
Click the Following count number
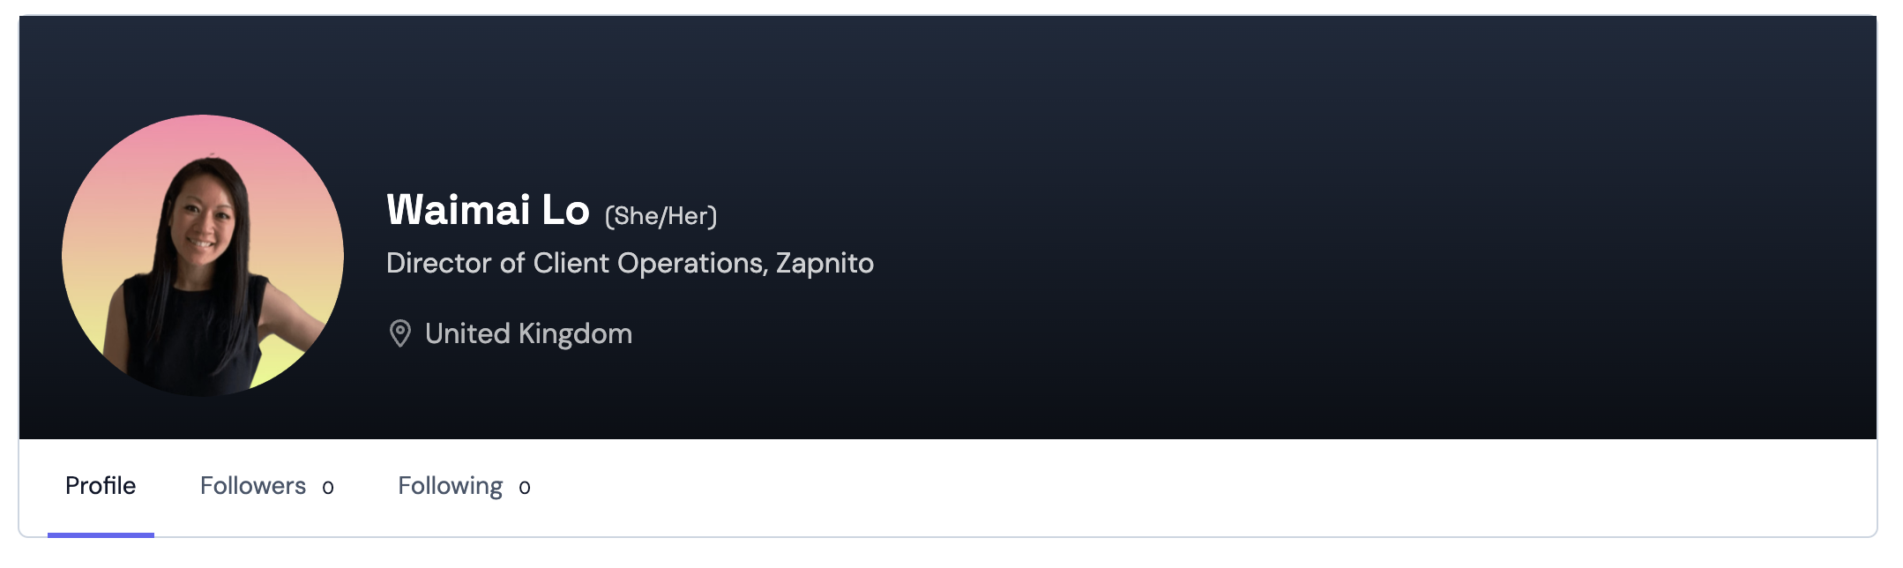[x=525, y=488]
